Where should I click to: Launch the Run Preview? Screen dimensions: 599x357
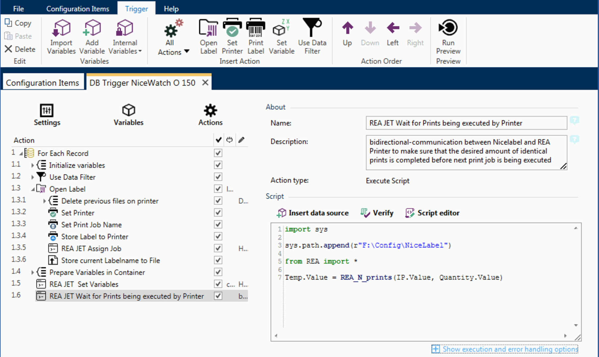tap(448, 36)
